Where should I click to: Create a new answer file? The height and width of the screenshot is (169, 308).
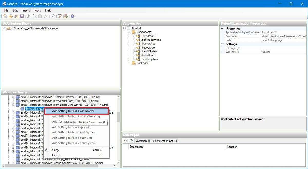tap(5, 16)
